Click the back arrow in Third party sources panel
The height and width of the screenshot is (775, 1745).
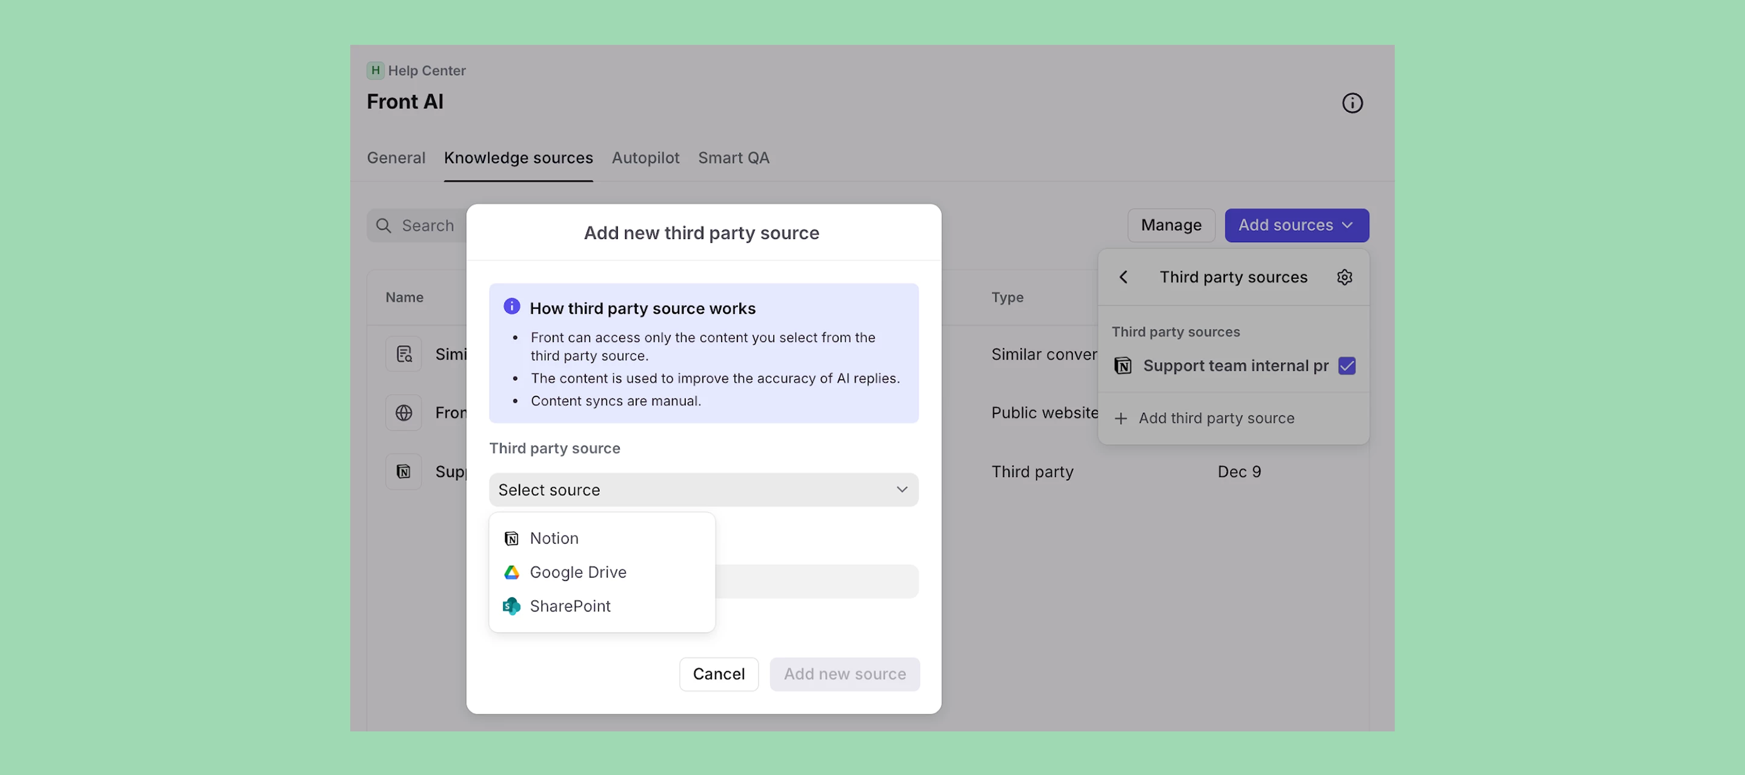[x=1123, y=277]
